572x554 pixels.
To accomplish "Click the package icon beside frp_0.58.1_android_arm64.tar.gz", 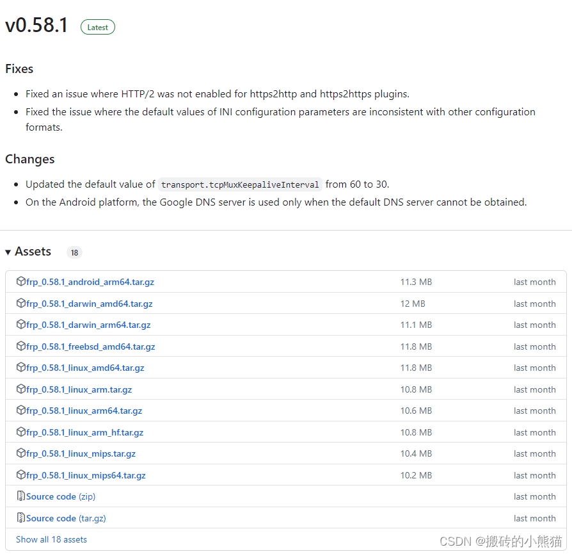I will tap(20, 282).
